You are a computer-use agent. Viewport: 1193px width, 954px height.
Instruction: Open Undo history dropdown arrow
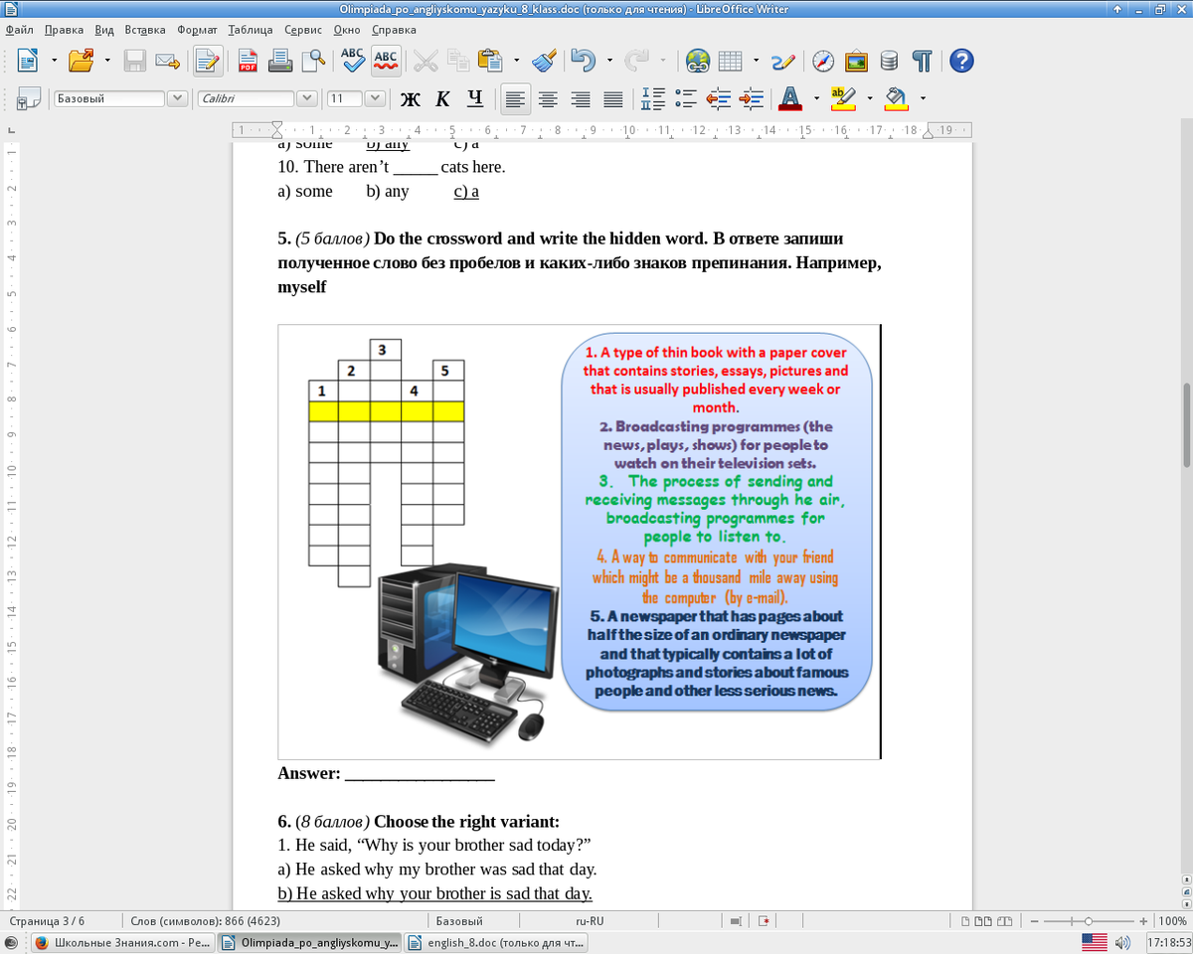(609, 62)
